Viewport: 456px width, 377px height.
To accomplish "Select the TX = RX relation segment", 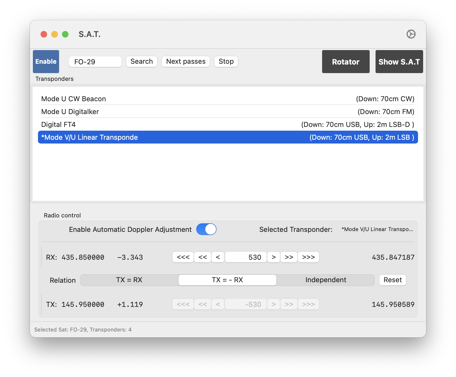I will click(x=129, y=280).
